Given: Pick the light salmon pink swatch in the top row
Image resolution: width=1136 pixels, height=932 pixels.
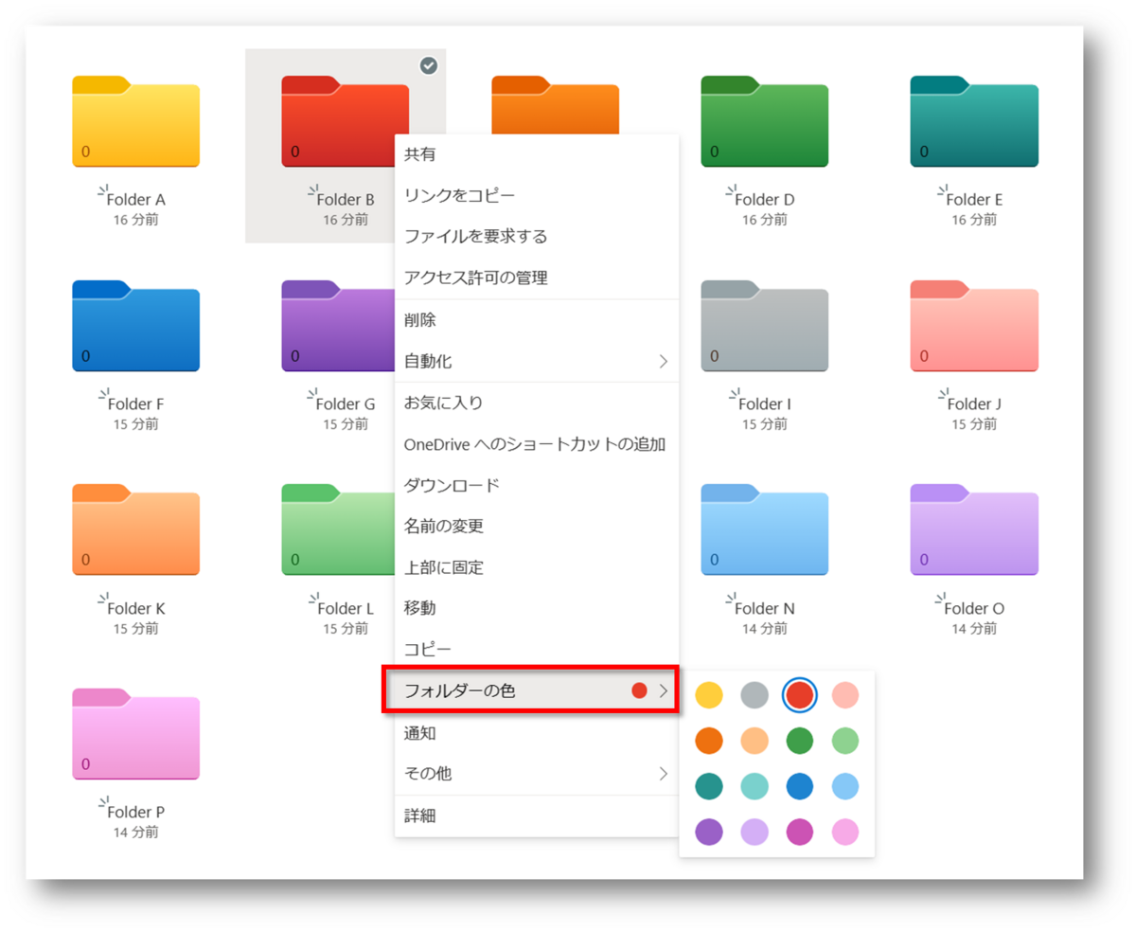Looking at the screenshot, I should pyautogui.click(x=845, y=695).
